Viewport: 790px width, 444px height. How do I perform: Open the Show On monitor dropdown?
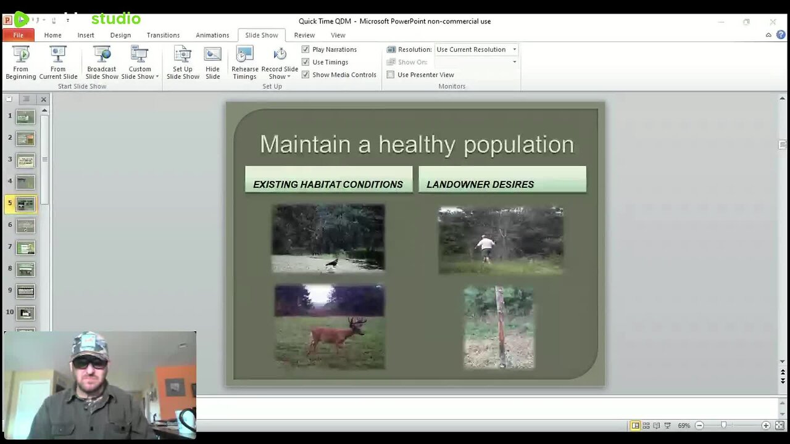[x=514, y=62]
